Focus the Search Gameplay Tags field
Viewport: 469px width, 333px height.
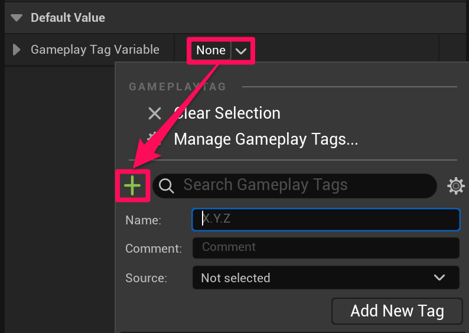coord(295,185)
